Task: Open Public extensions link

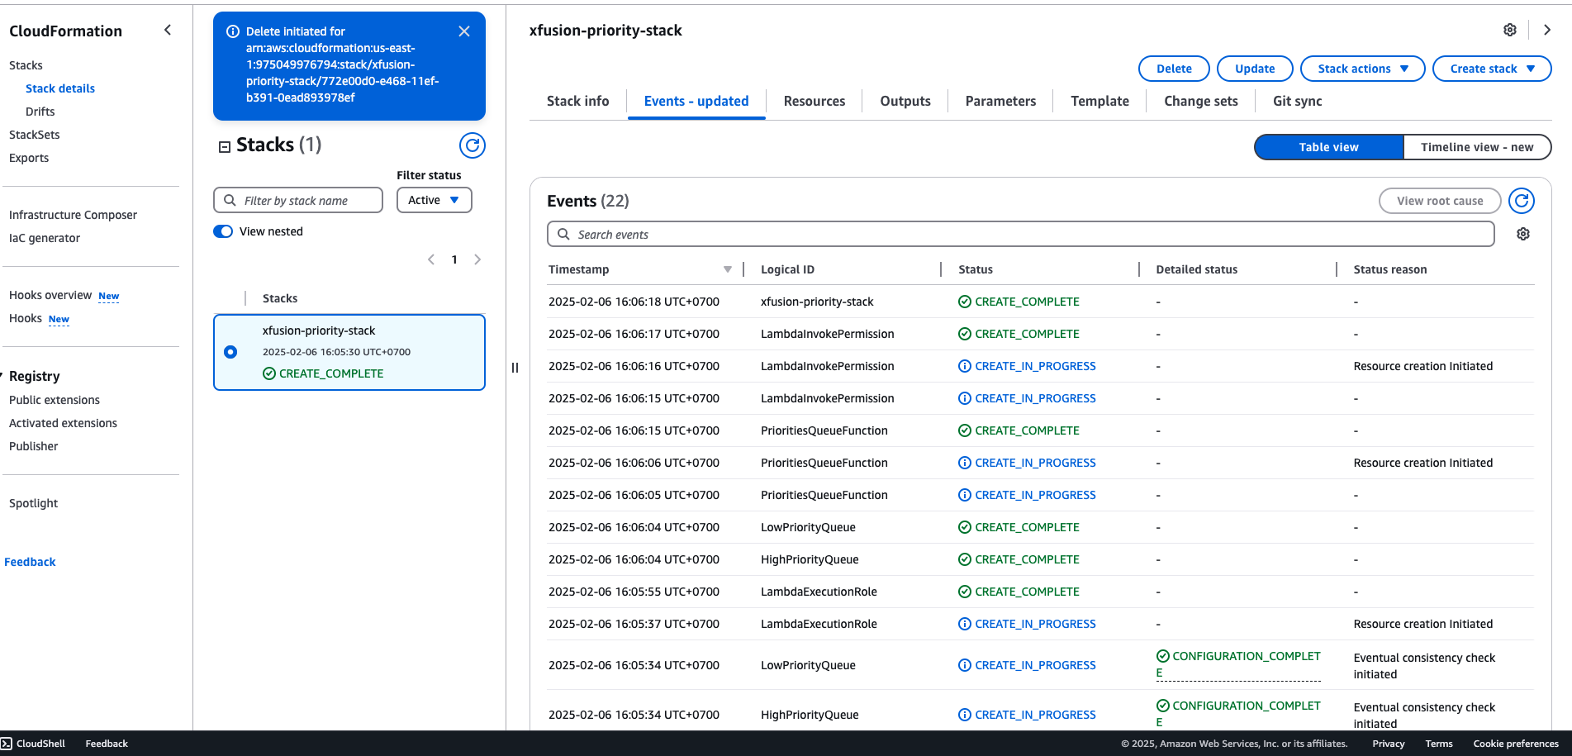Action: pos(55,400)
